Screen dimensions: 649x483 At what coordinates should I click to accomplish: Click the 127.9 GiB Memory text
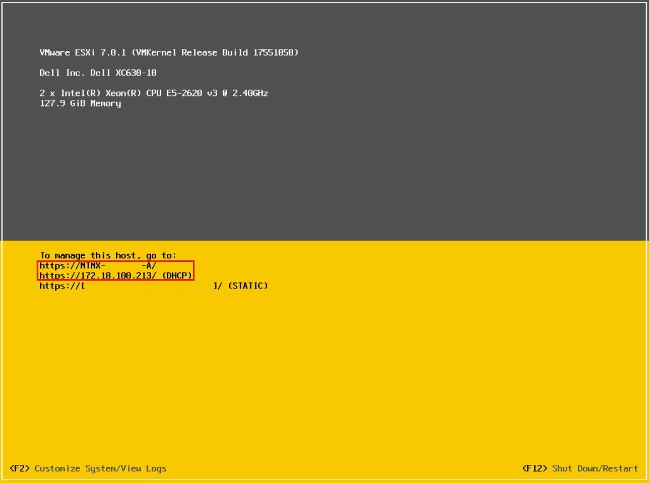[79, 104]
